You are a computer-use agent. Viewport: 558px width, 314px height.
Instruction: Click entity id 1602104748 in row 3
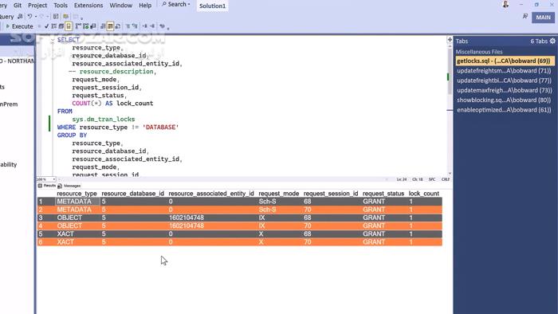pos(187,218)
